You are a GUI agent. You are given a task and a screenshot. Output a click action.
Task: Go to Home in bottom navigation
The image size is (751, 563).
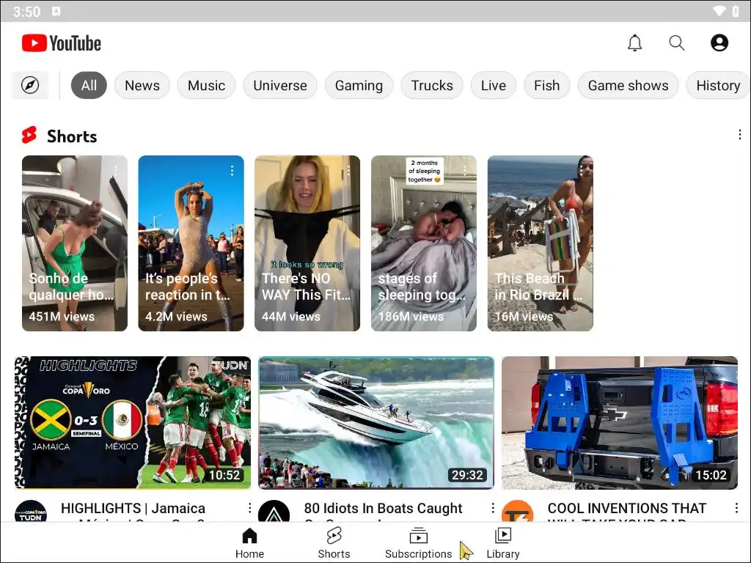point(249,543)
